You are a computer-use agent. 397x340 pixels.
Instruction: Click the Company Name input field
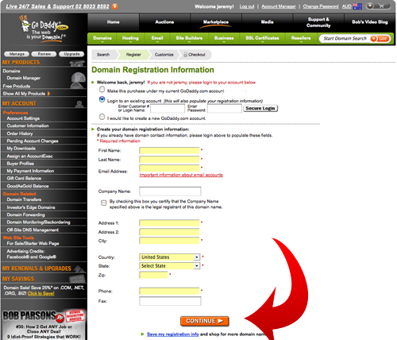(x=170, y=191)
